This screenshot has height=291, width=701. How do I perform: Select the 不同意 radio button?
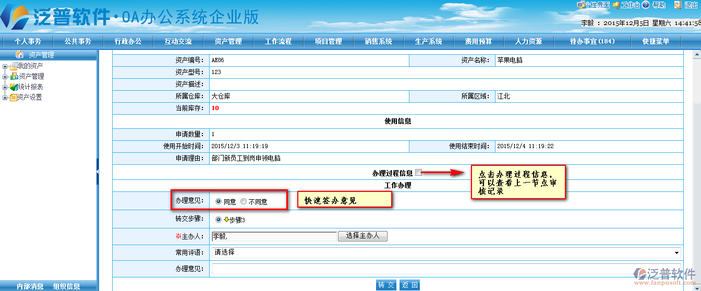[244, 201]
